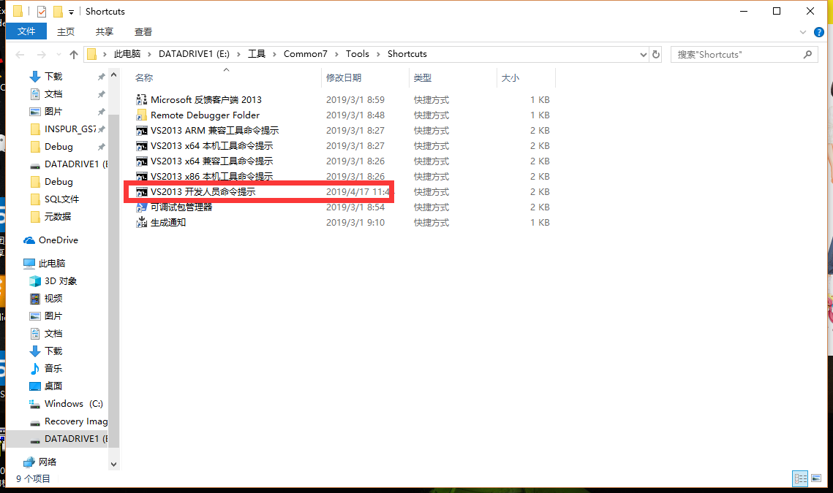Viewport: 833px width, 493px height.
Task: Select the 生成通知 shortcut icon
Action: [x=141, y=222]
